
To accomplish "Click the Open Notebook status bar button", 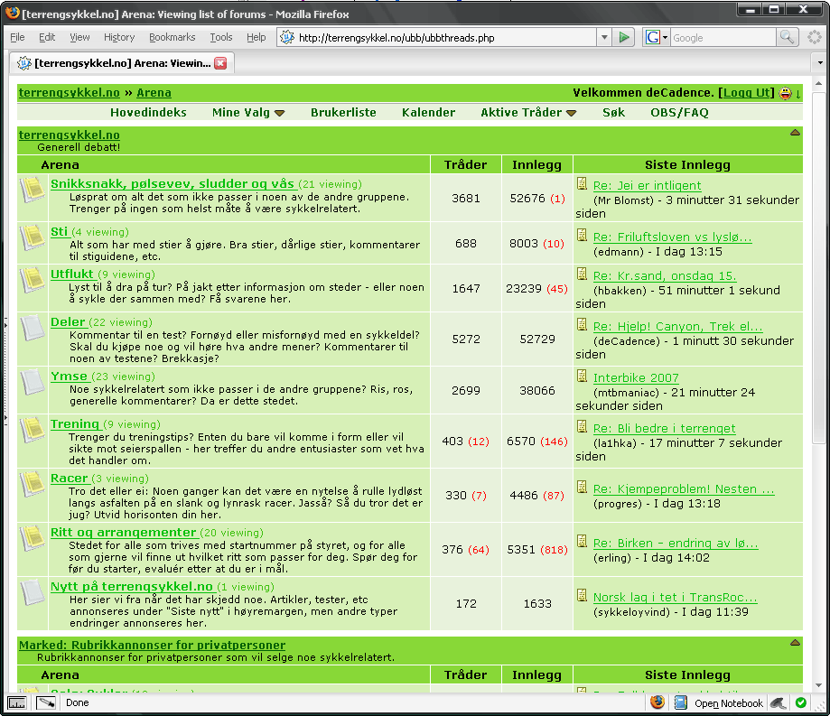I will (729, 703).
